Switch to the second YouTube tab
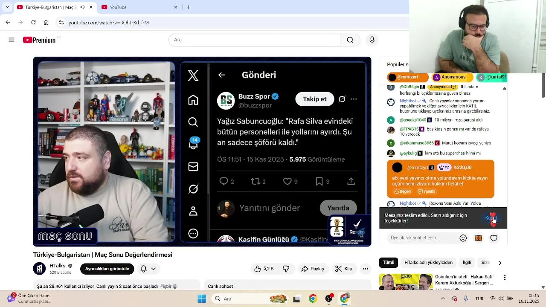This screenshot has height=307, width=546. pyautogui.click(x=139, y=7)
